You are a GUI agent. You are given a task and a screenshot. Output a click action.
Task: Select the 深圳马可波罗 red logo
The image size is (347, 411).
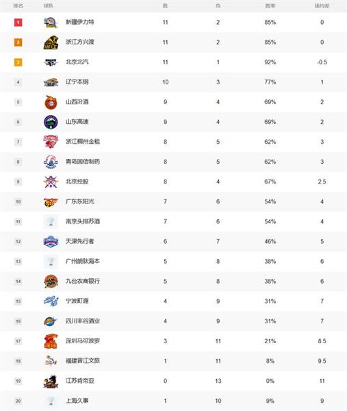point(51,341)
